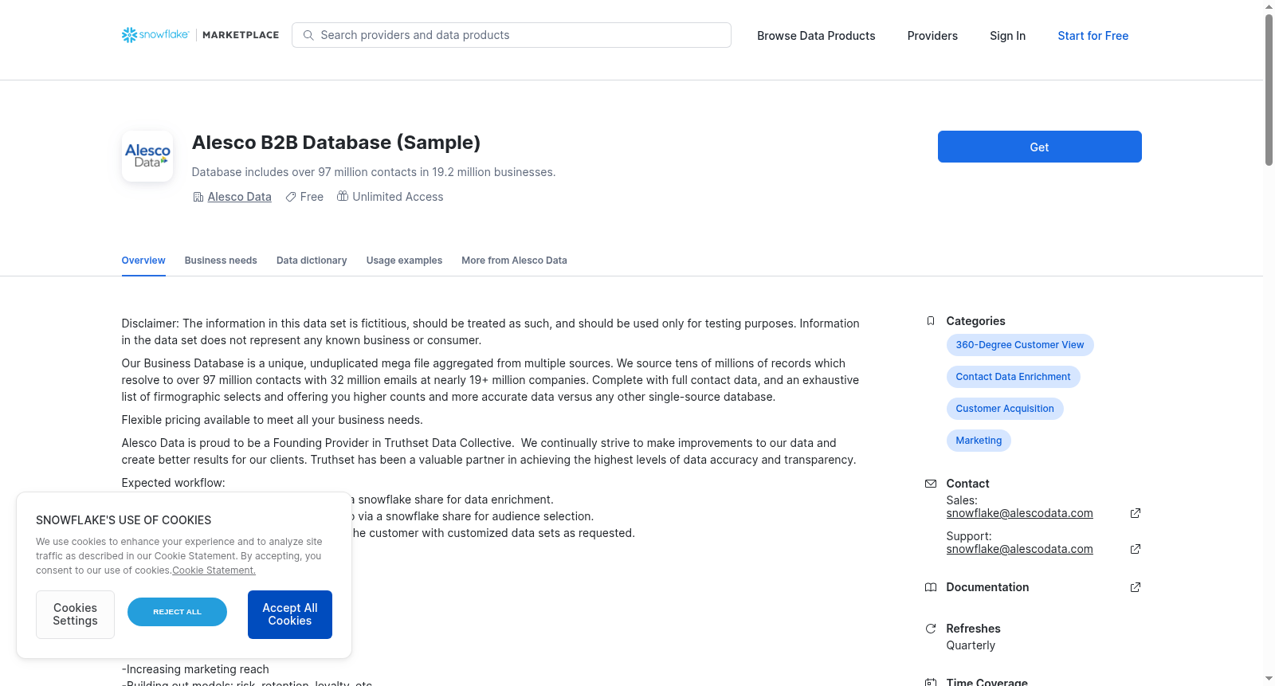Open the Providers page

click(932, 36)
